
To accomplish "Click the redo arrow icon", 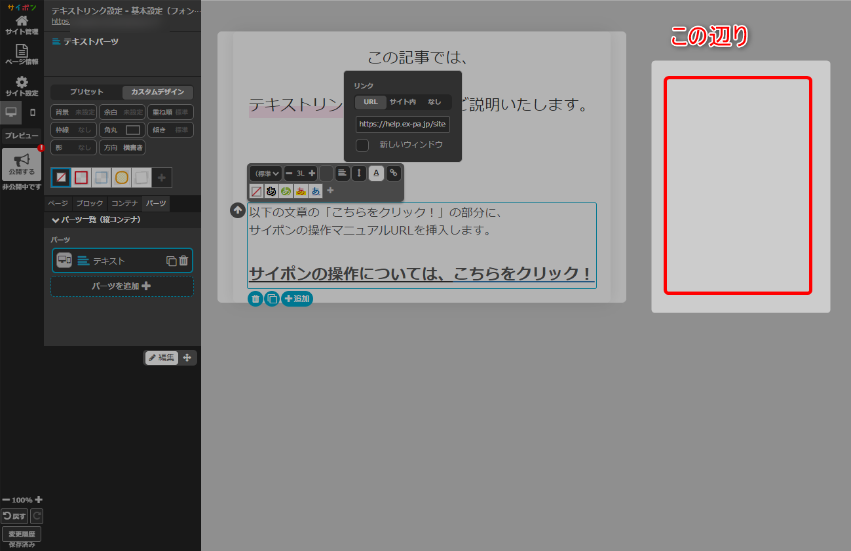I will (x=37, y=516).
